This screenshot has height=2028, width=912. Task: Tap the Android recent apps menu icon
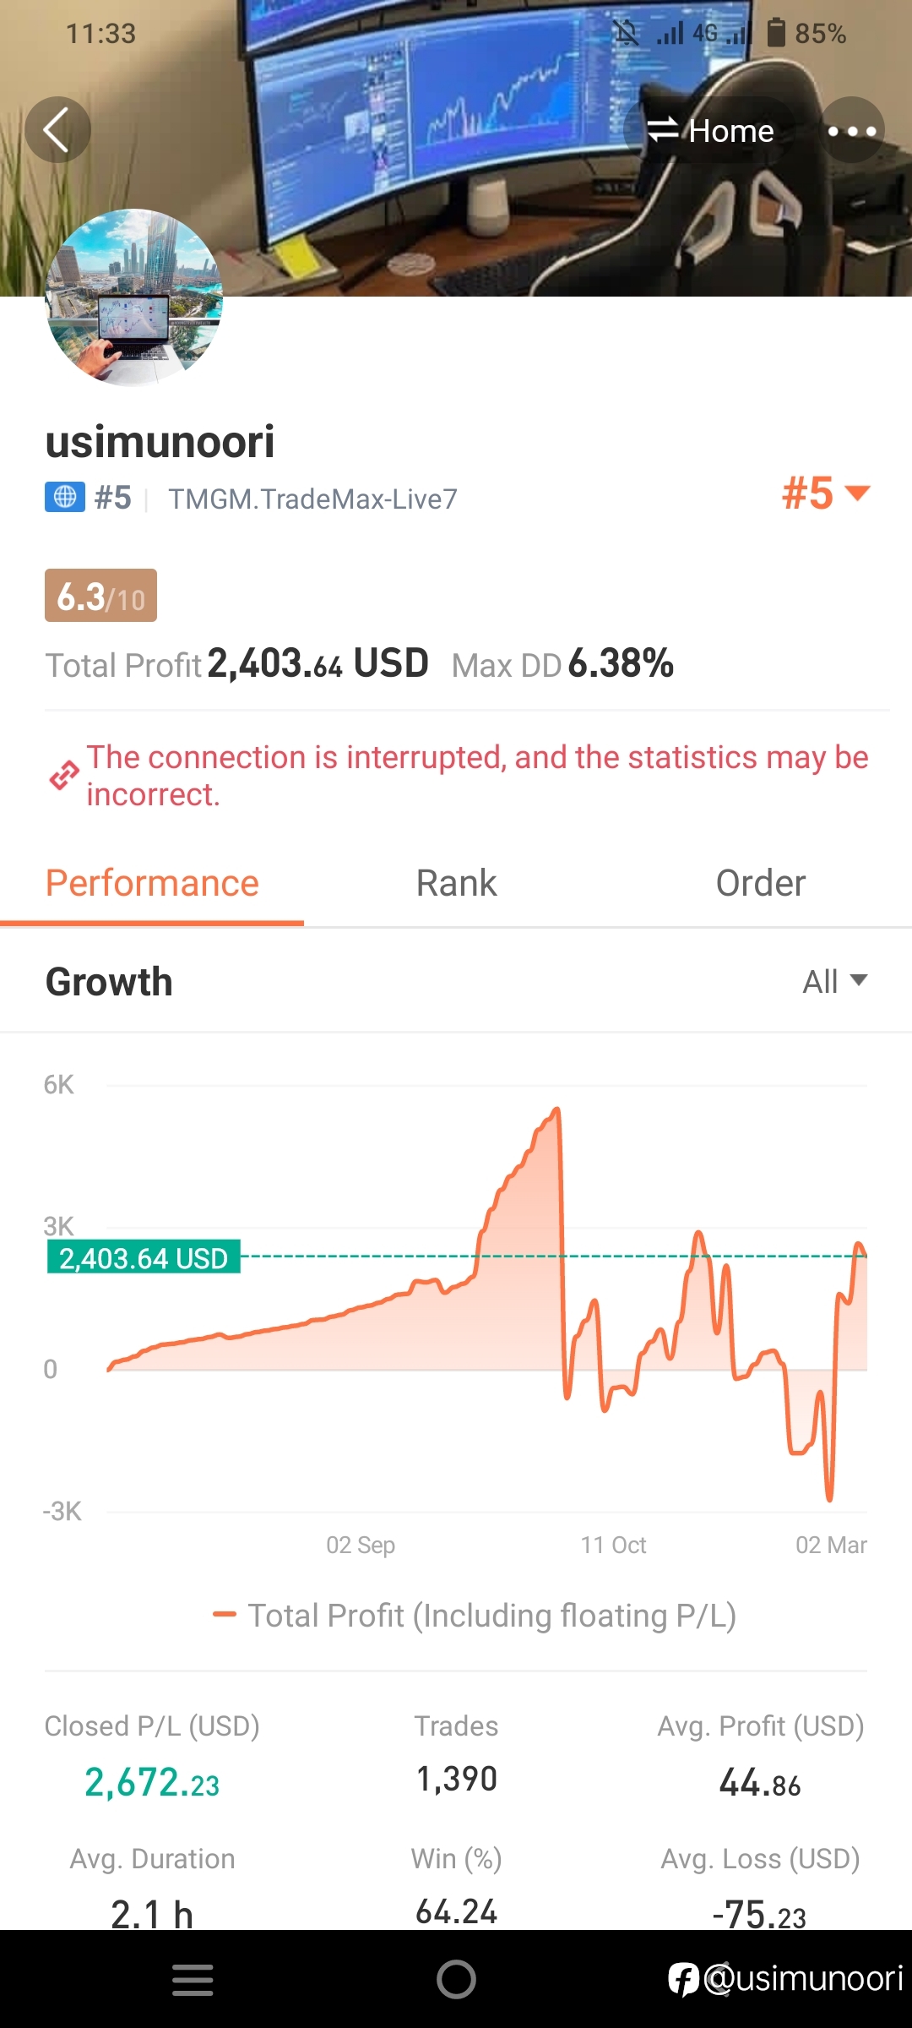[x=193, y=1980]
